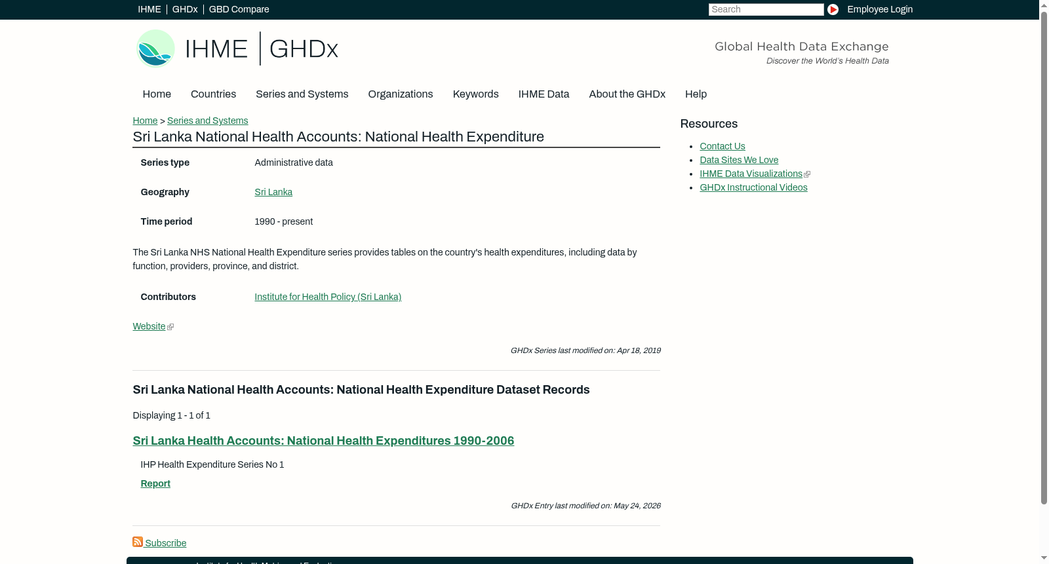Screen dimensions: 1049x564
Task: Open the Sri Lanka geography link
Action: pos(273,192)
